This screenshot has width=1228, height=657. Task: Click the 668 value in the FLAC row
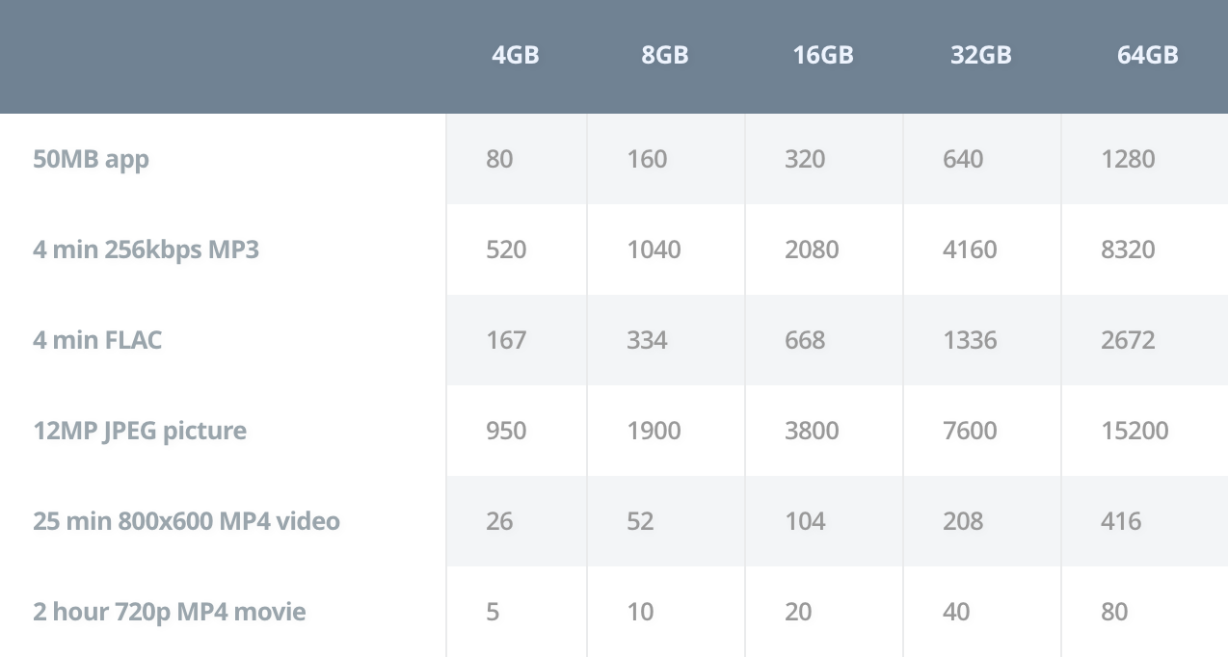click(x=805, y=340)
